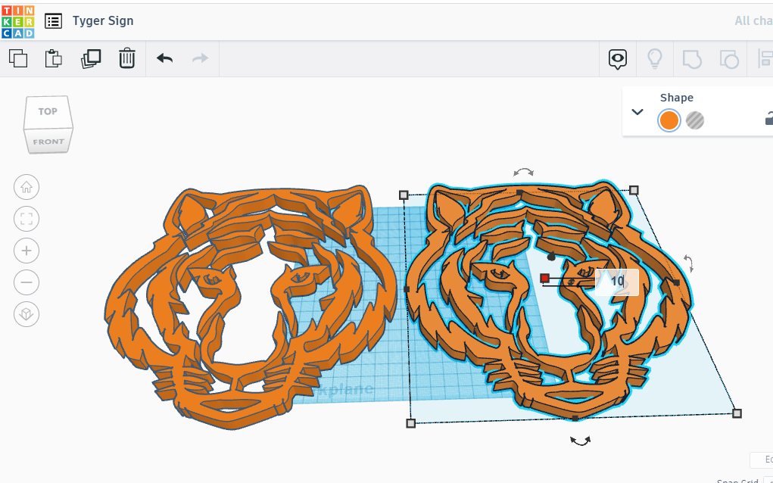Click the Fit view to selection icon
Screen dimensions: 773x483
pos(26,219)
